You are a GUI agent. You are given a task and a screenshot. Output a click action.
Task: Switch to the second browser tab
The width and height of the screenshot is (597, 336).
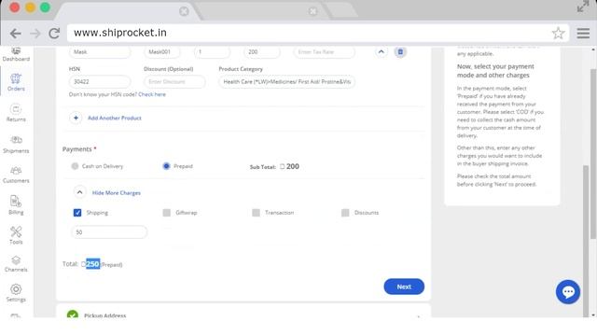(x=263, y=11)
